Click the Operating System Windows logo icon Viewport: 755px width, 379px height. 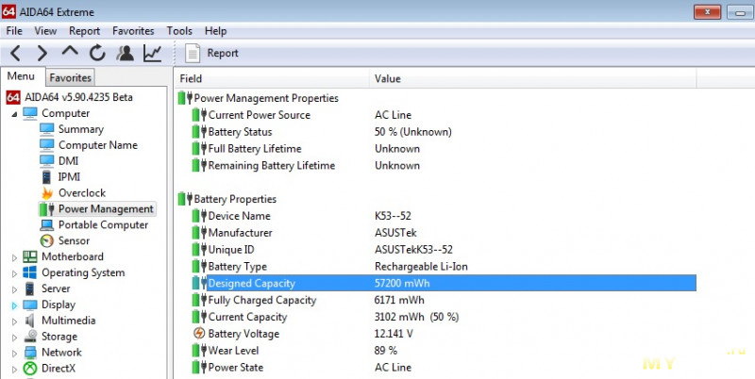[x=30, y=272]
